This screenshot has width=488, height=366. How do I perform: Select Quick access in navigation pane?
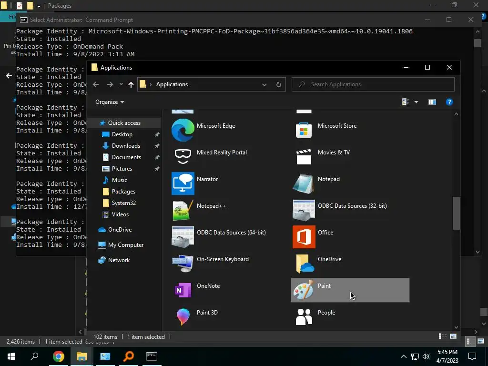(x=124, y=123)
